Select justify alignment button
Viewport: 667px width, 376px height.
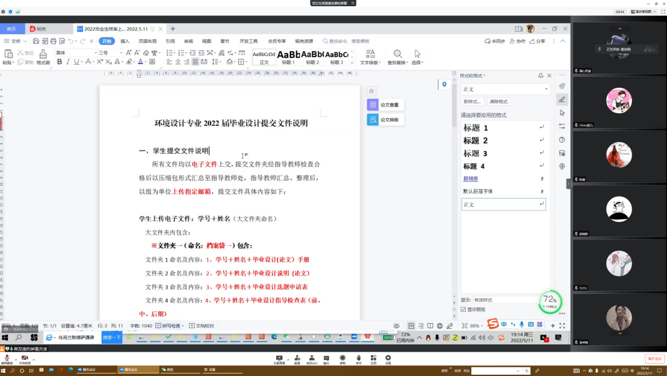click(195, 62)
